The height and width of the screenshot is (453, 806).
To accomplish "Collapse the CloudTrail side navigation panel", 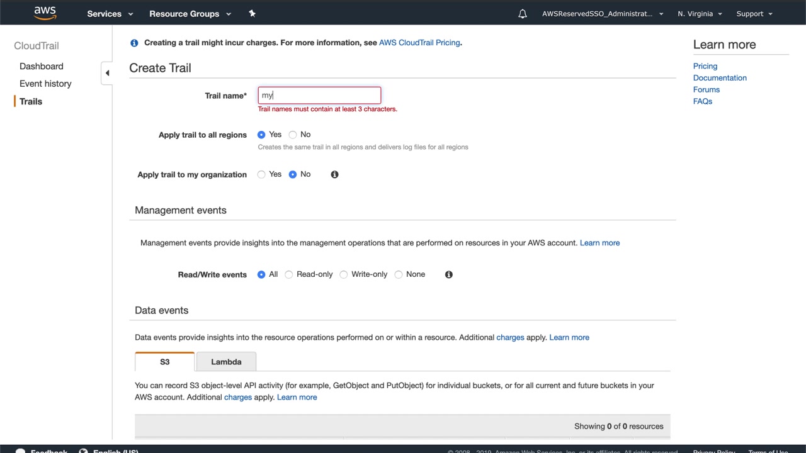I will [x=107, y=73].
